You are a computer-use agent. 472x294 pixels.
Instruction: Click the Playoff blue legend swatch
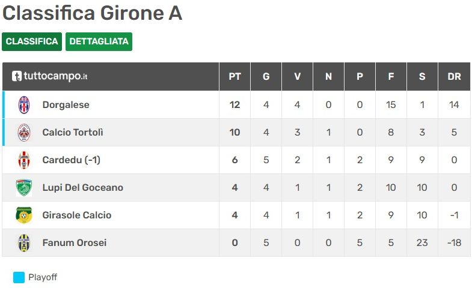(x=19, y=277)
